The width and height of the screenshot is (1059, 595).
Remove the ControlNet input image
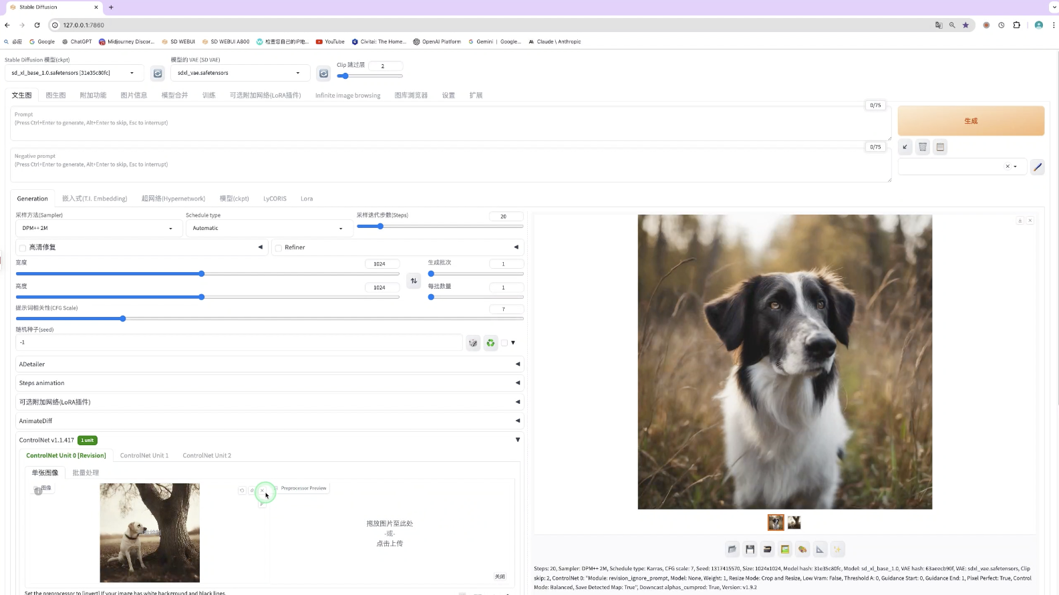click(x=262, y=490)
